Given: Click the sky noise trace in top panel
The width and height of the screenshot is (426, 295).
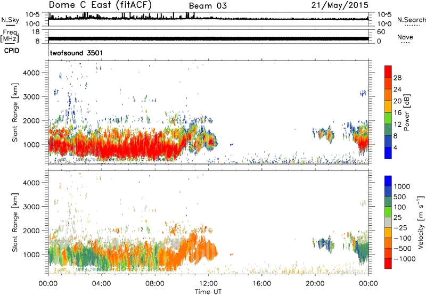Looking at the screenshot, I should click(x=208, y=18).
